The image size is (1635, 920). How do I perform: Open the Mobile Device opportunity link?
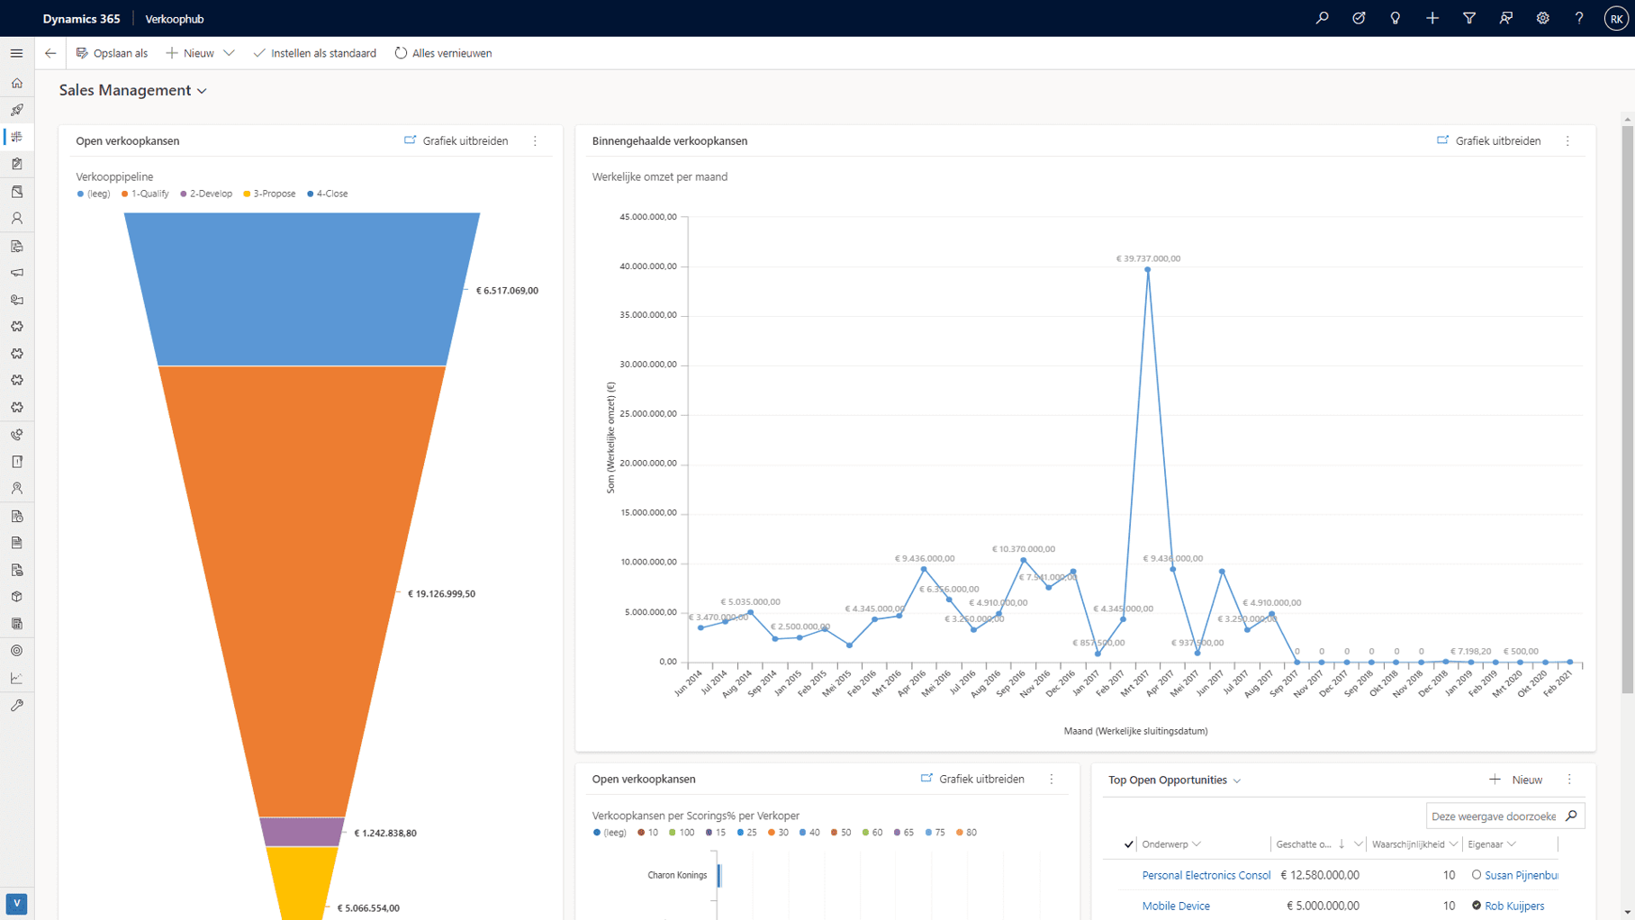[1176, 906]
